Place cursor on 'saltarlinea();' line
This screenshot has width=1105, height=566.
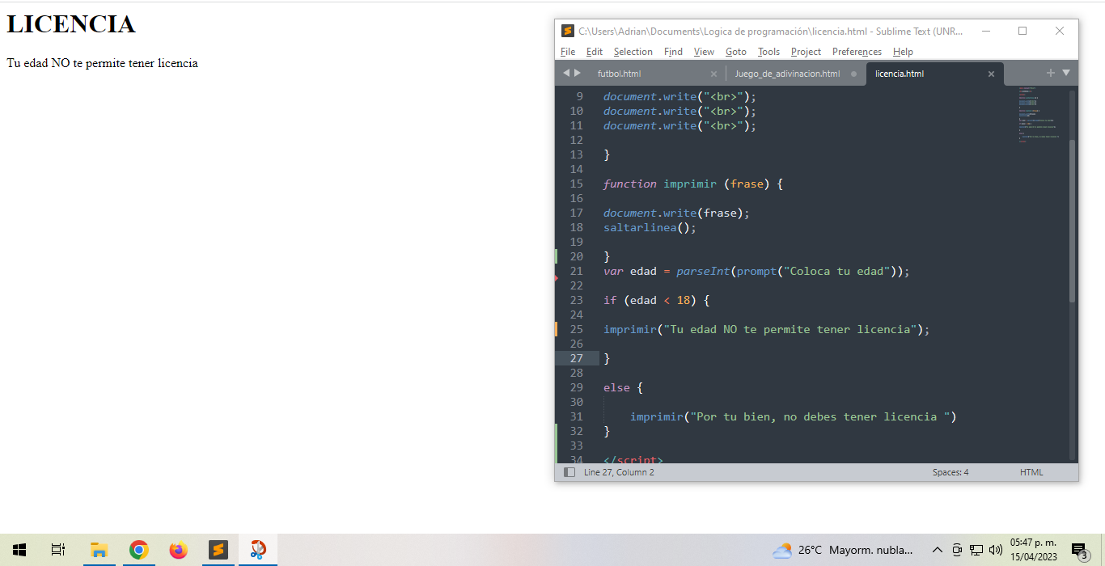pos(650,227)
